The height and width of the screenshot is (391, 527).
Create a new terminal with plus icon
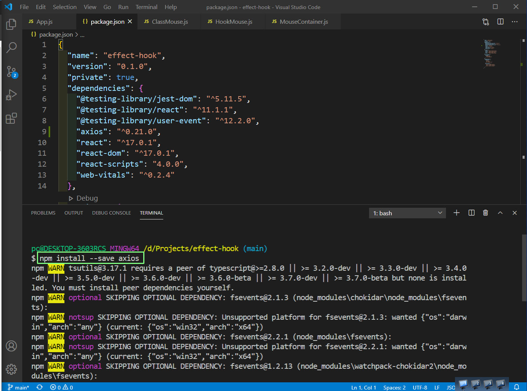457,213
